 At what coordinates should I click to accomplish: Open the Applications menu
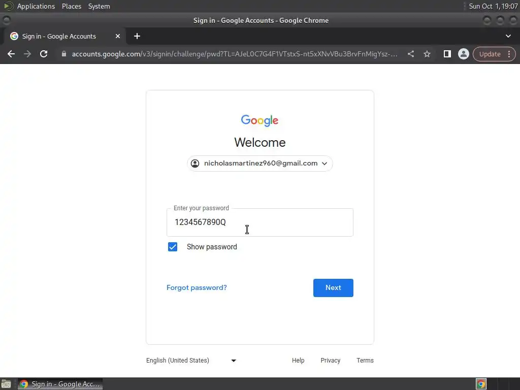36,6
